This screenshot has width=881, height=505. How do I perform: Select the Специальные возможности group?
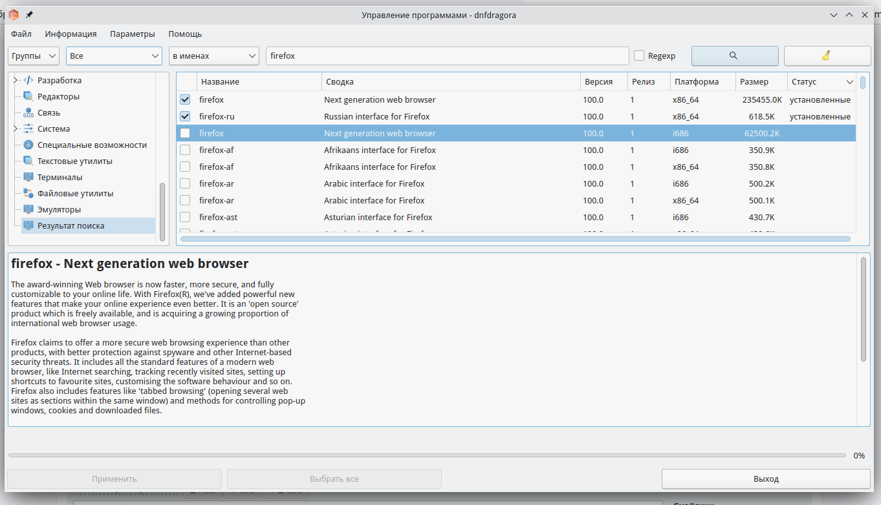coord(92,145)
